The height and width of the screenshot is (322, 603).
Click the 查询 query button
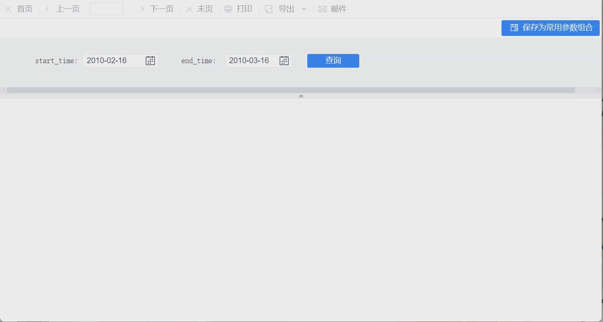tap(333, 60)
